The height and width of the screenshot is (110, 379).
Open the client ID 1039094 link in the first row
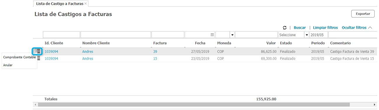[x=51, y=51]
